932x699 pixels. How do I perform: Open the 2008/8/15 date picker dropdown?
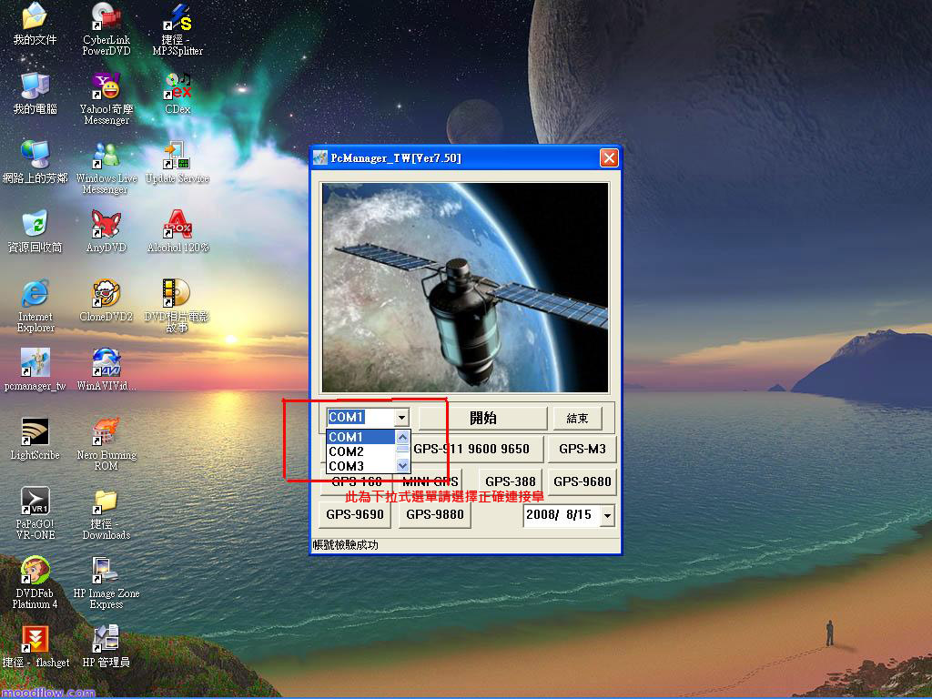point(607,516)
